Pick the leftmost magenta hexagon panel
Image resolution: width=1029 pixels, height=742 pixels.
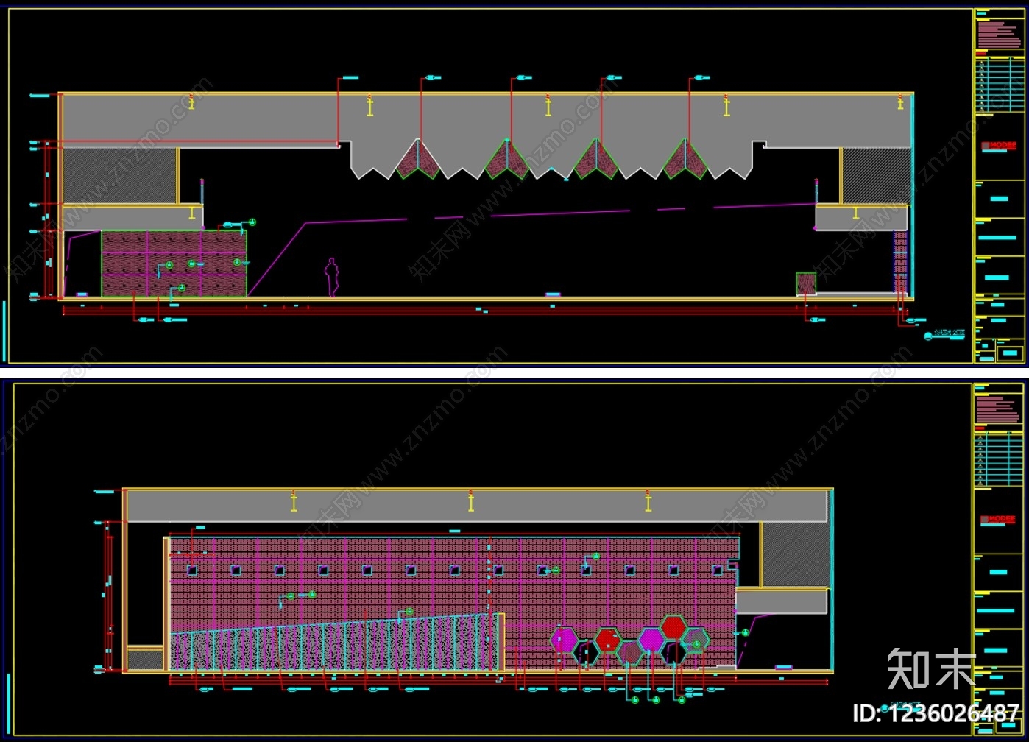564,639
